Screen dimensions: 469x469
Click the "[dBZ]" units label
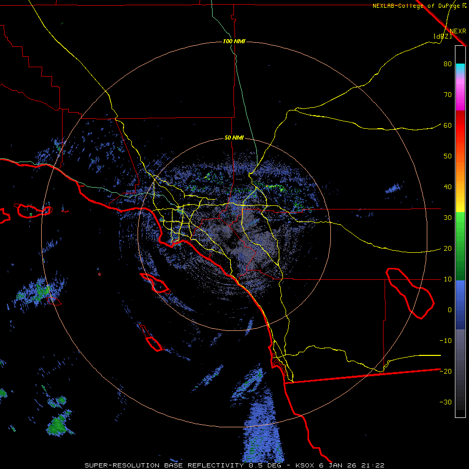click(x=442, y=36)
